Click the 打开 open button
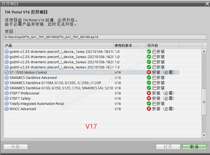Screen dimensions: 210x155 (168, 147)
